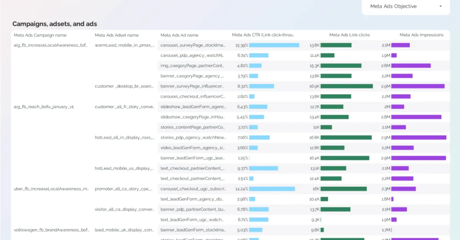460x240 pixels.
Task: Open ad carousel_surveyPage_stockIma
Action: [193, 45]
